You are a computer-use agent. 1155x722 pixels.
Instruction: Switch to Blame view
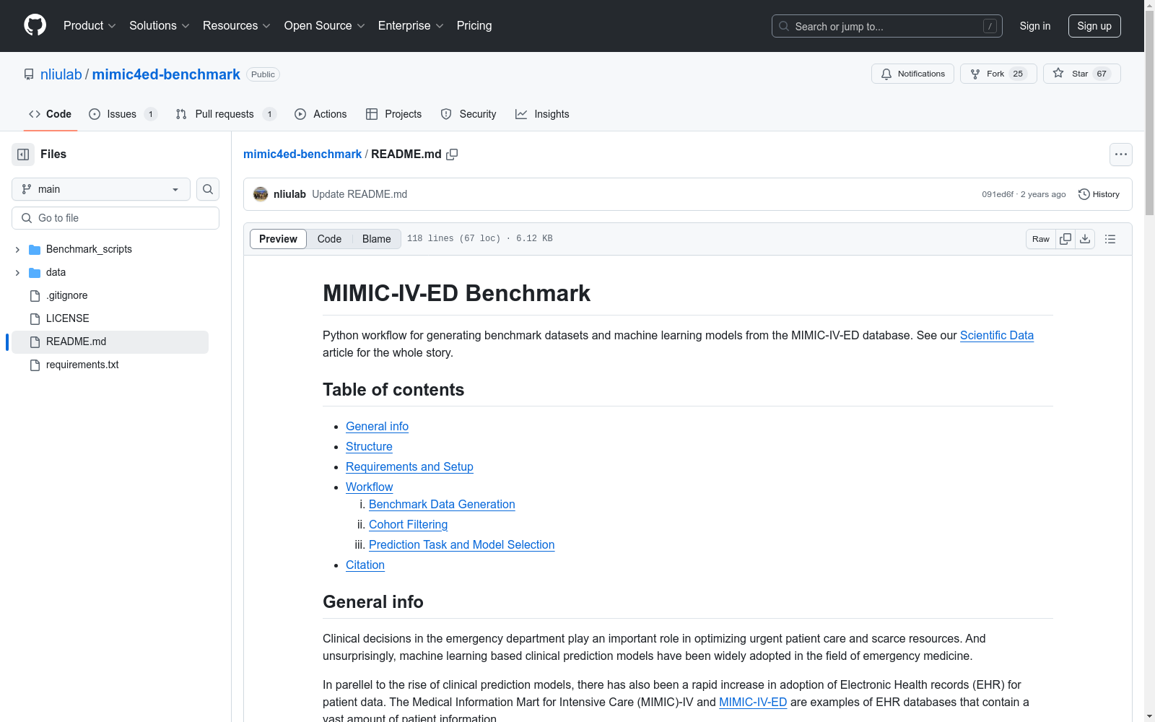pos(376,239)
